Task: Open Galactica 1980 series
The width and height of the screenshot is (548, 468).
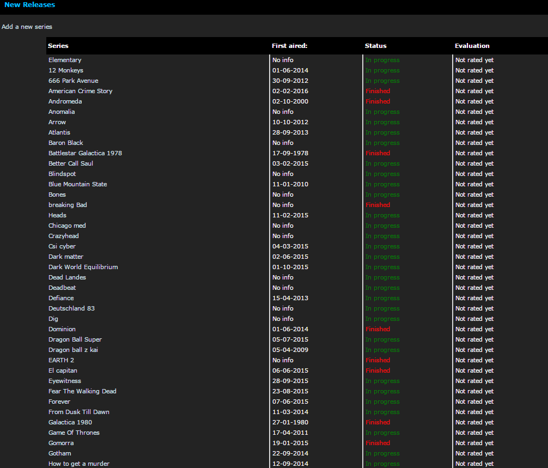Action: click(70, 422)
